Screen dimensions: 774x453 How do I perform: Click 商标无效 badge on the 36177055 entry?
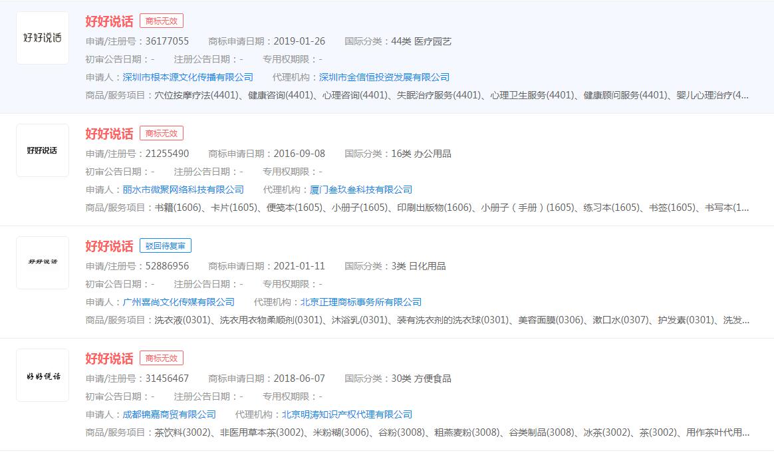coord(162,21)
